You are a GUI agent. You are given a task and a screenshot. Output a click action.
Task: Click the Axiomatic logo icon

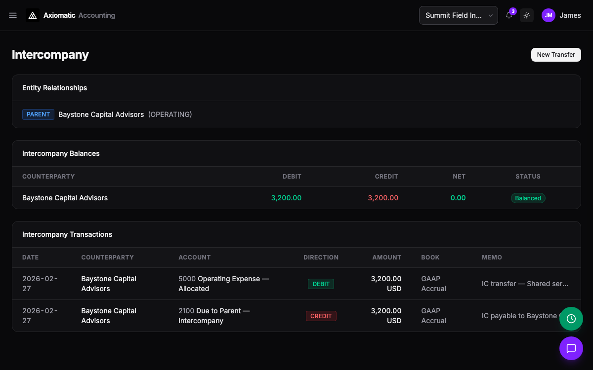pyautogui.click(x=33, y=15)
